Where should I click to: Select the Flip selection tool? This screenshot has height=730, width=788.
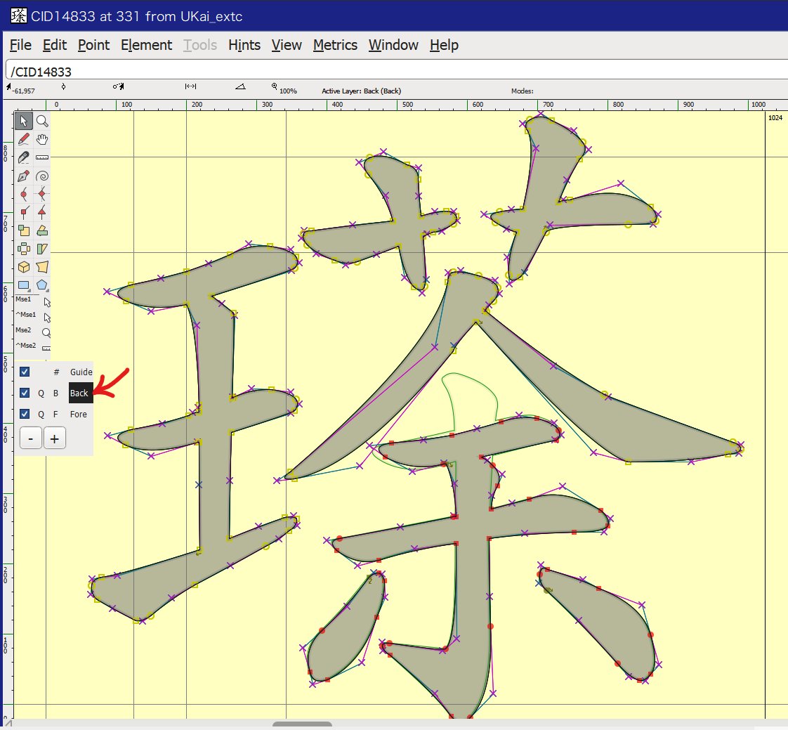[x=24, y=248]
